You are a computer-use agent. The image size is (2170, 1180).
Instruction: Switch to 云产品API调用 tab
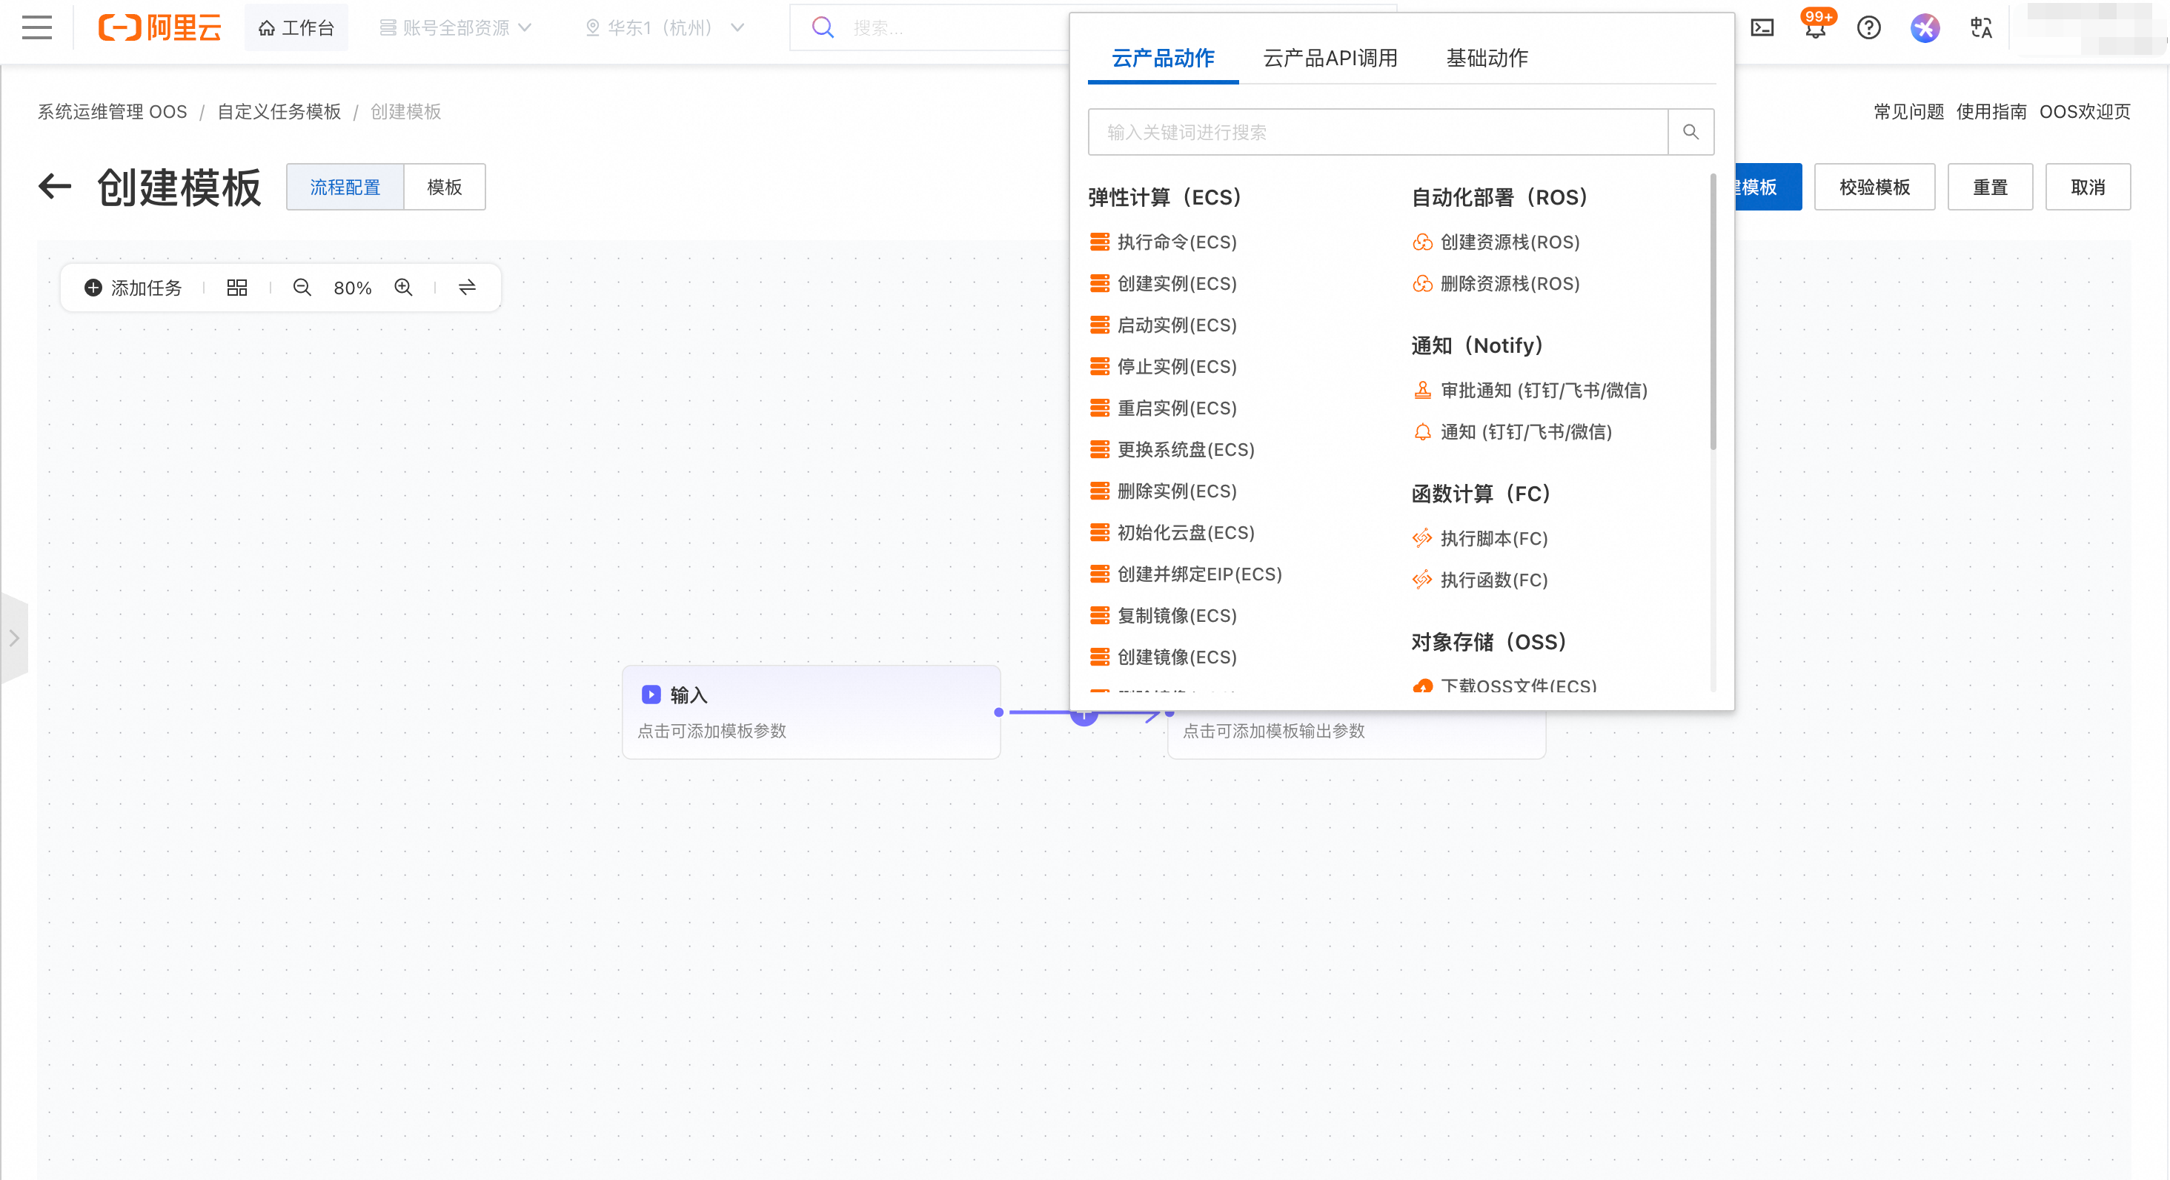tap(1330, 58)
